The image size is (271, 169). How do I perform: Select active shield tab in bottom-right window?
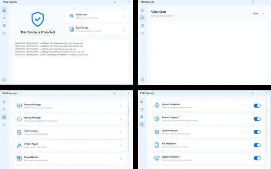click(142, 124)
